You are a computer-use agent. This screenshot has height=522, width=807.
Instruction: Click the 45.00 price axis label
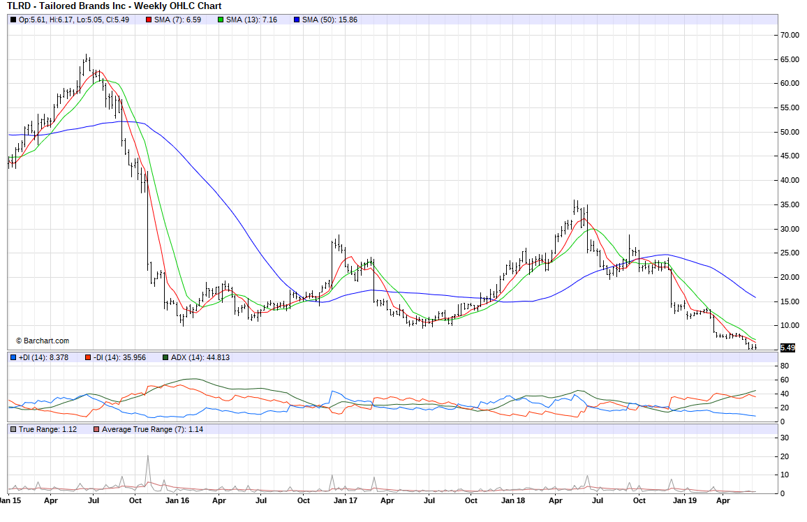click(790, 156)
